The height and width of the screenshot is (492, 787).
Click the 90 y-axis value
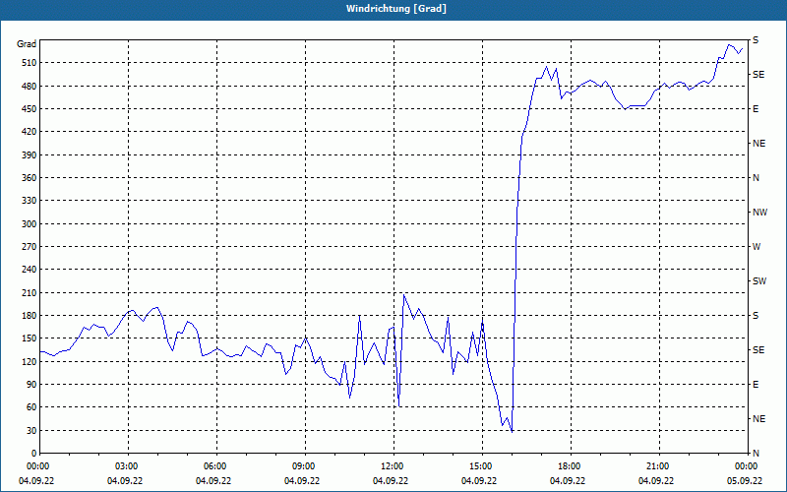[31, 385]
